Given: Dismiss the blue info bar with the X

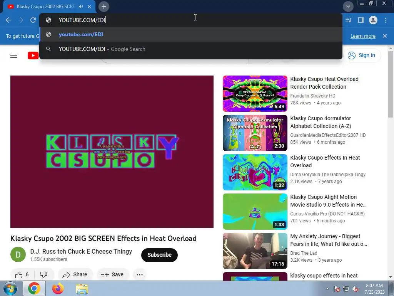Looking at the screenshot, I should (385, 36).
